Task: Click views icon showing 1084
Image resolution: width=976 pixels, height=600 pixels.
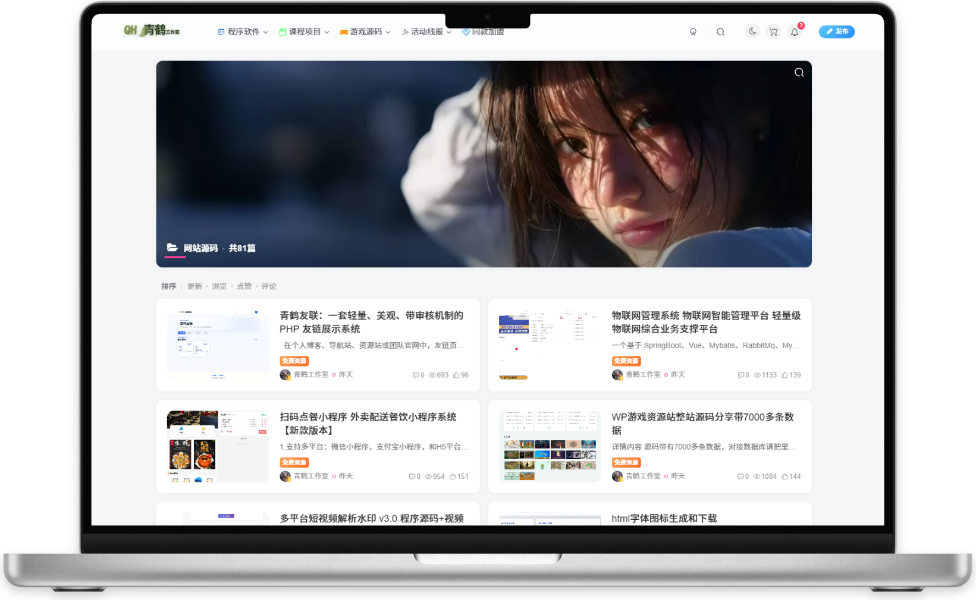Action: pyautogui.click(x=757, y=477)
